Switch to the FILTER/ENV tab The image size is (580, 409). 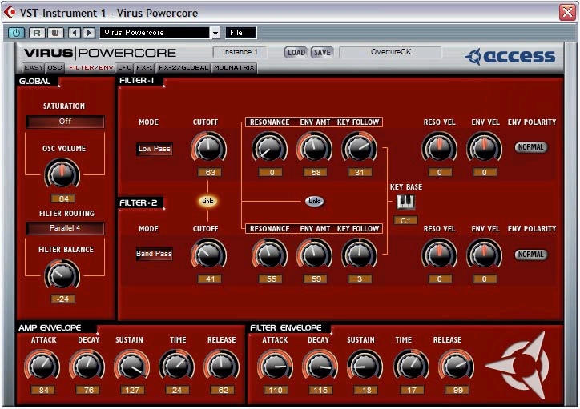(x=91, y=67)
